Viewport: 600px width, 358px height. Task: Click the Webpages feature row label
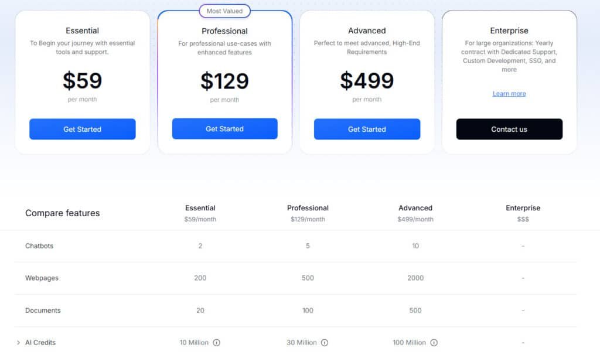[42, 278]
